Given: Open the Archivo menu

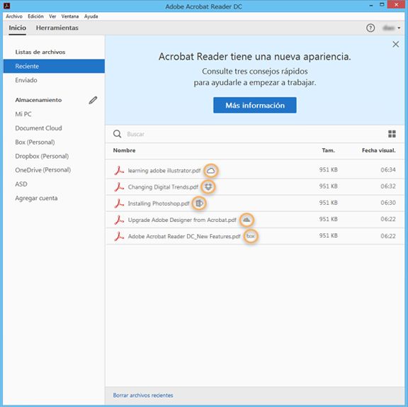Looking at the screenshot, I should [14, 16].
